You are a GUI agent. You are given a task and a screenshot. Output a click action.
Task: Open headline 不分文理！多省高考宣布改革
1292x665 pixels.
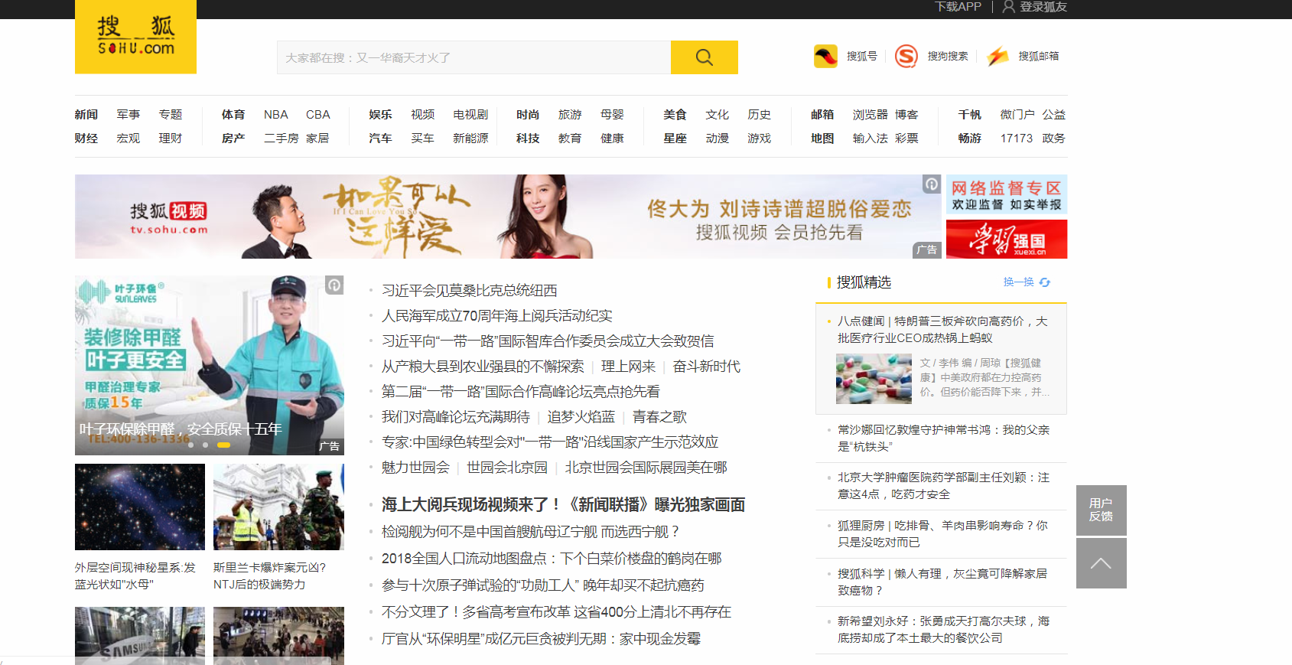556,612
